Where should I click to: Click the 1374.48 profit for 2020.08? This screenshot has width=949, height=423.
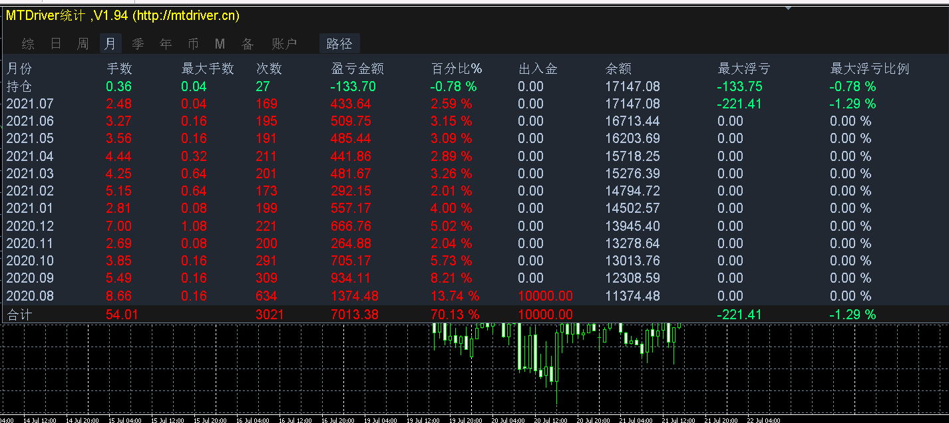point(355,296)
